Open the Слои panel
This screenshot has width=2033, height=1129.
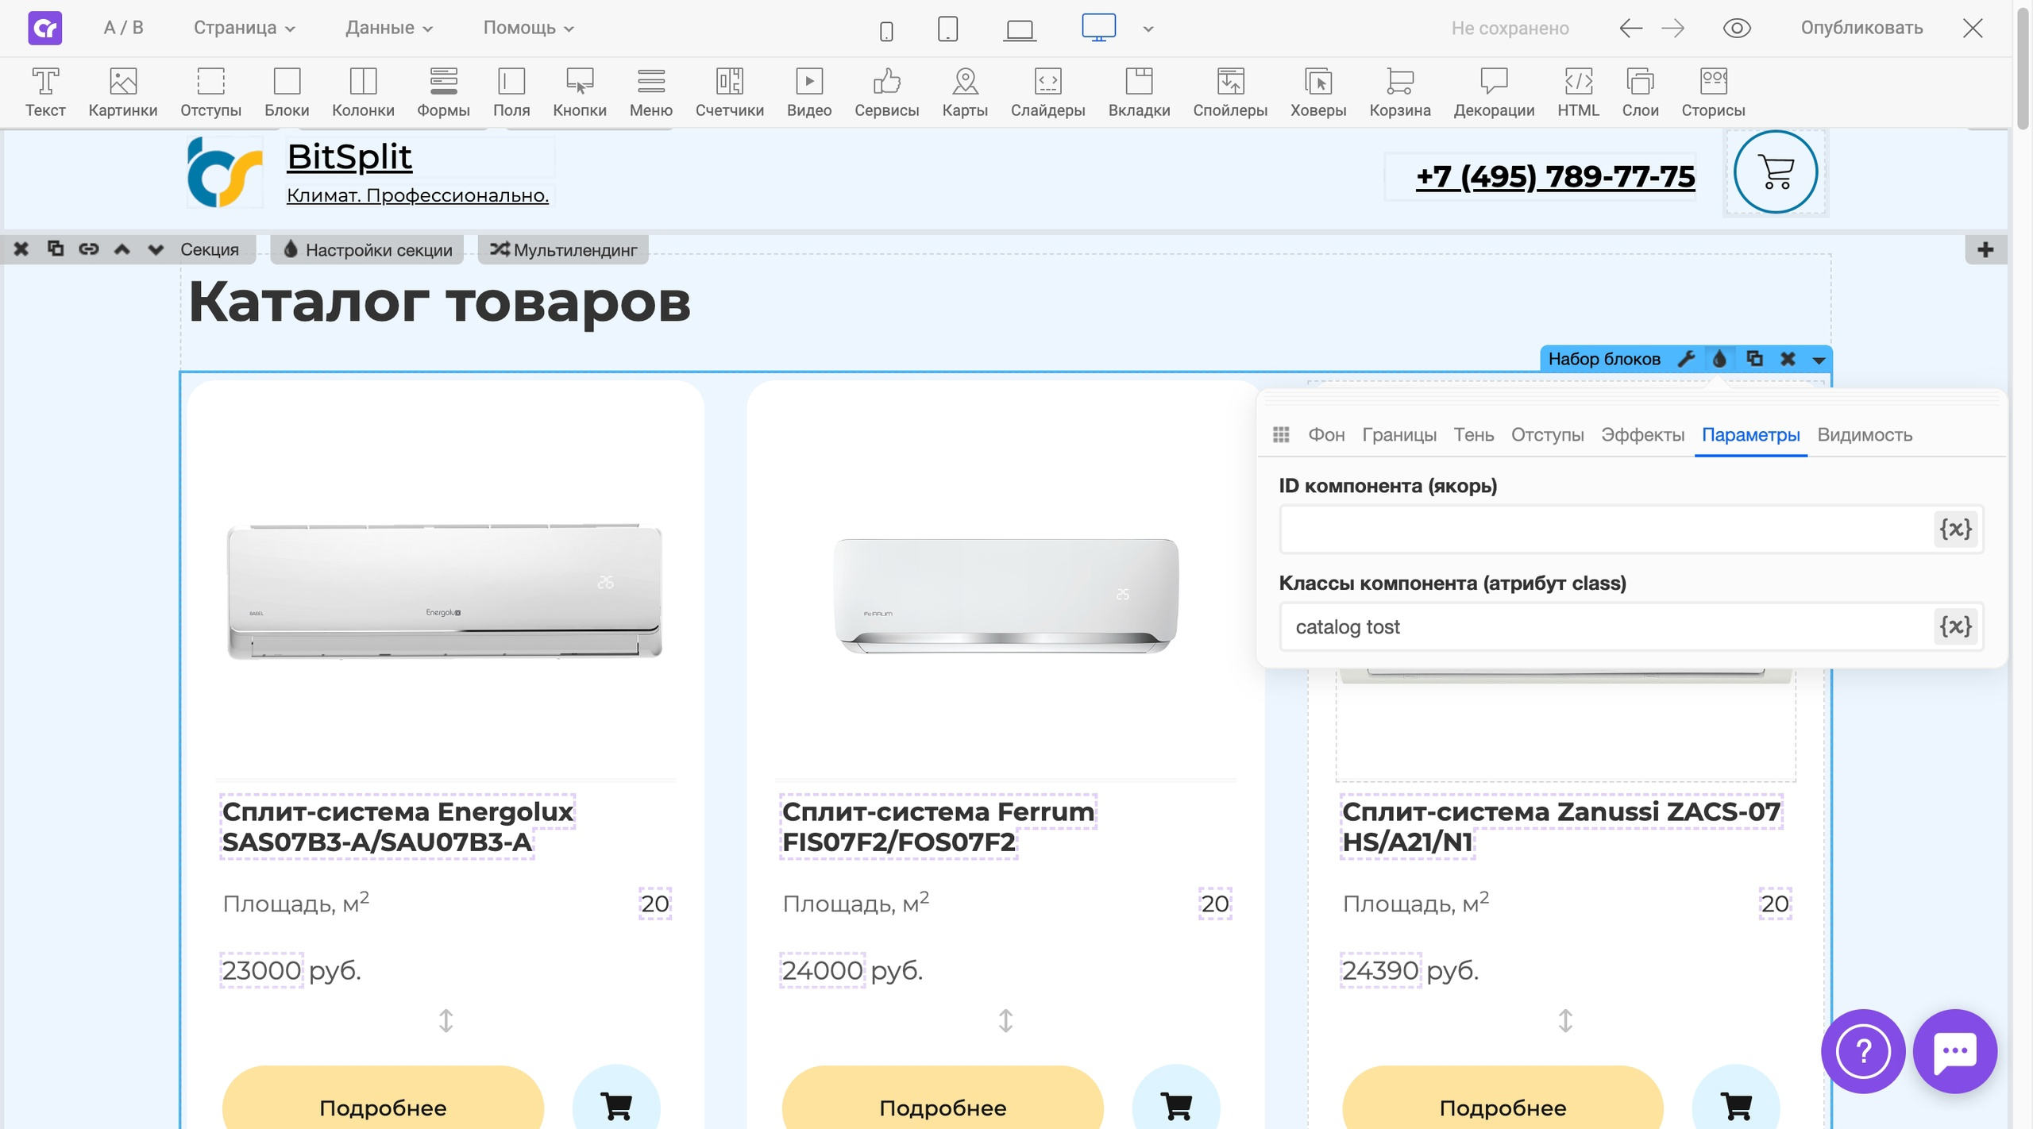point(1640,92)
